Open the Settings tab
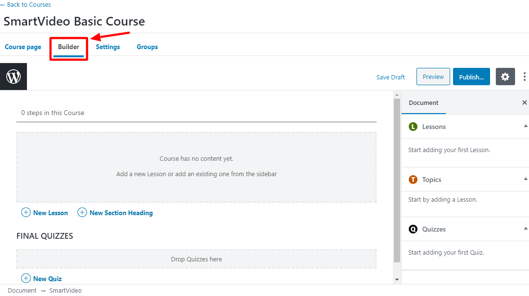Screen dimensions: 529x296 pyautogui.click(x=108, y=47)
